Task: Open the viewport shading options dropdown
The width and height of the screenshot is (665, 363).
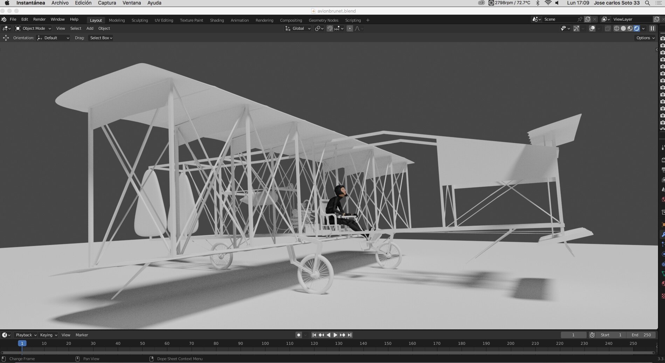Action: coord(644,28)
